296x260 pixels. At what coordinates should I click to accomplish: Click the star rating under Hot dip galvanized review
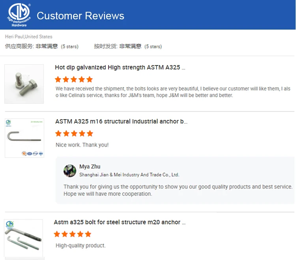pos(74,79)
